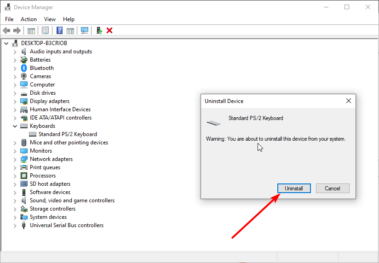Select the Display adapters icon
The width and height of the screenshot is (379, 263).
tap(24, 101)
